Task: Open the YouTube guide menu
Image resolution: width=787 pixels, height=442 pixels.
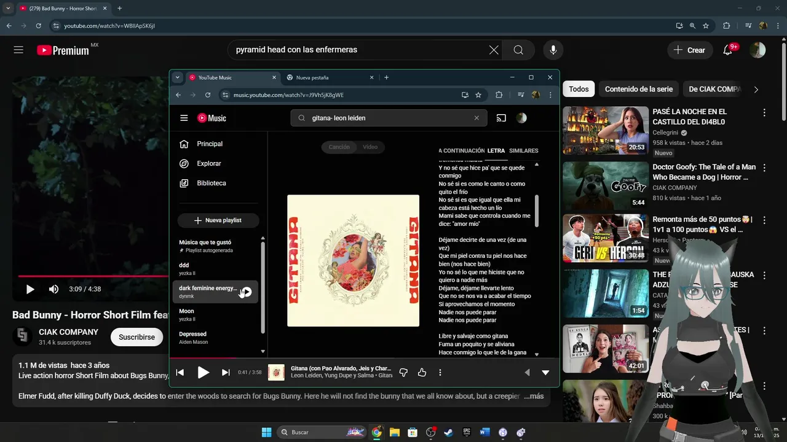Action: [x=18, y=50]
